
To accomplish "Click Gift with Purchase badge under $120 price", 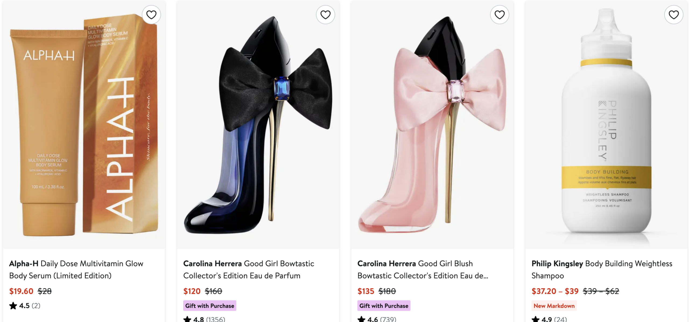I will click(x=210, y=306).
